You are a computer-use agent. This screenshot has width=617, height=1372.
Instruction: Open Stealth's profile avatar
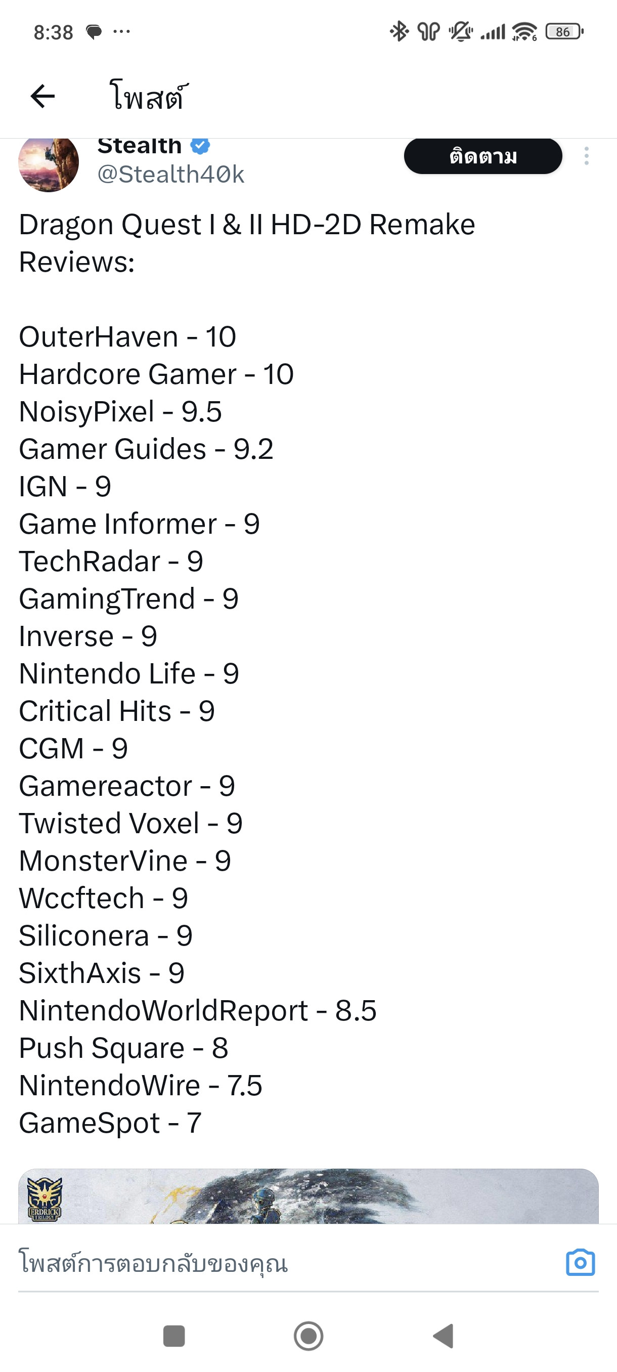[x=49, y=163]
